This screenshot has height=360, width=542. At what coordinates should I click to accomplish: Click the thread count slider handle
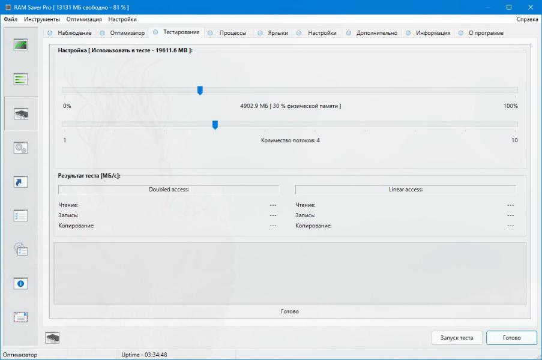215,125
